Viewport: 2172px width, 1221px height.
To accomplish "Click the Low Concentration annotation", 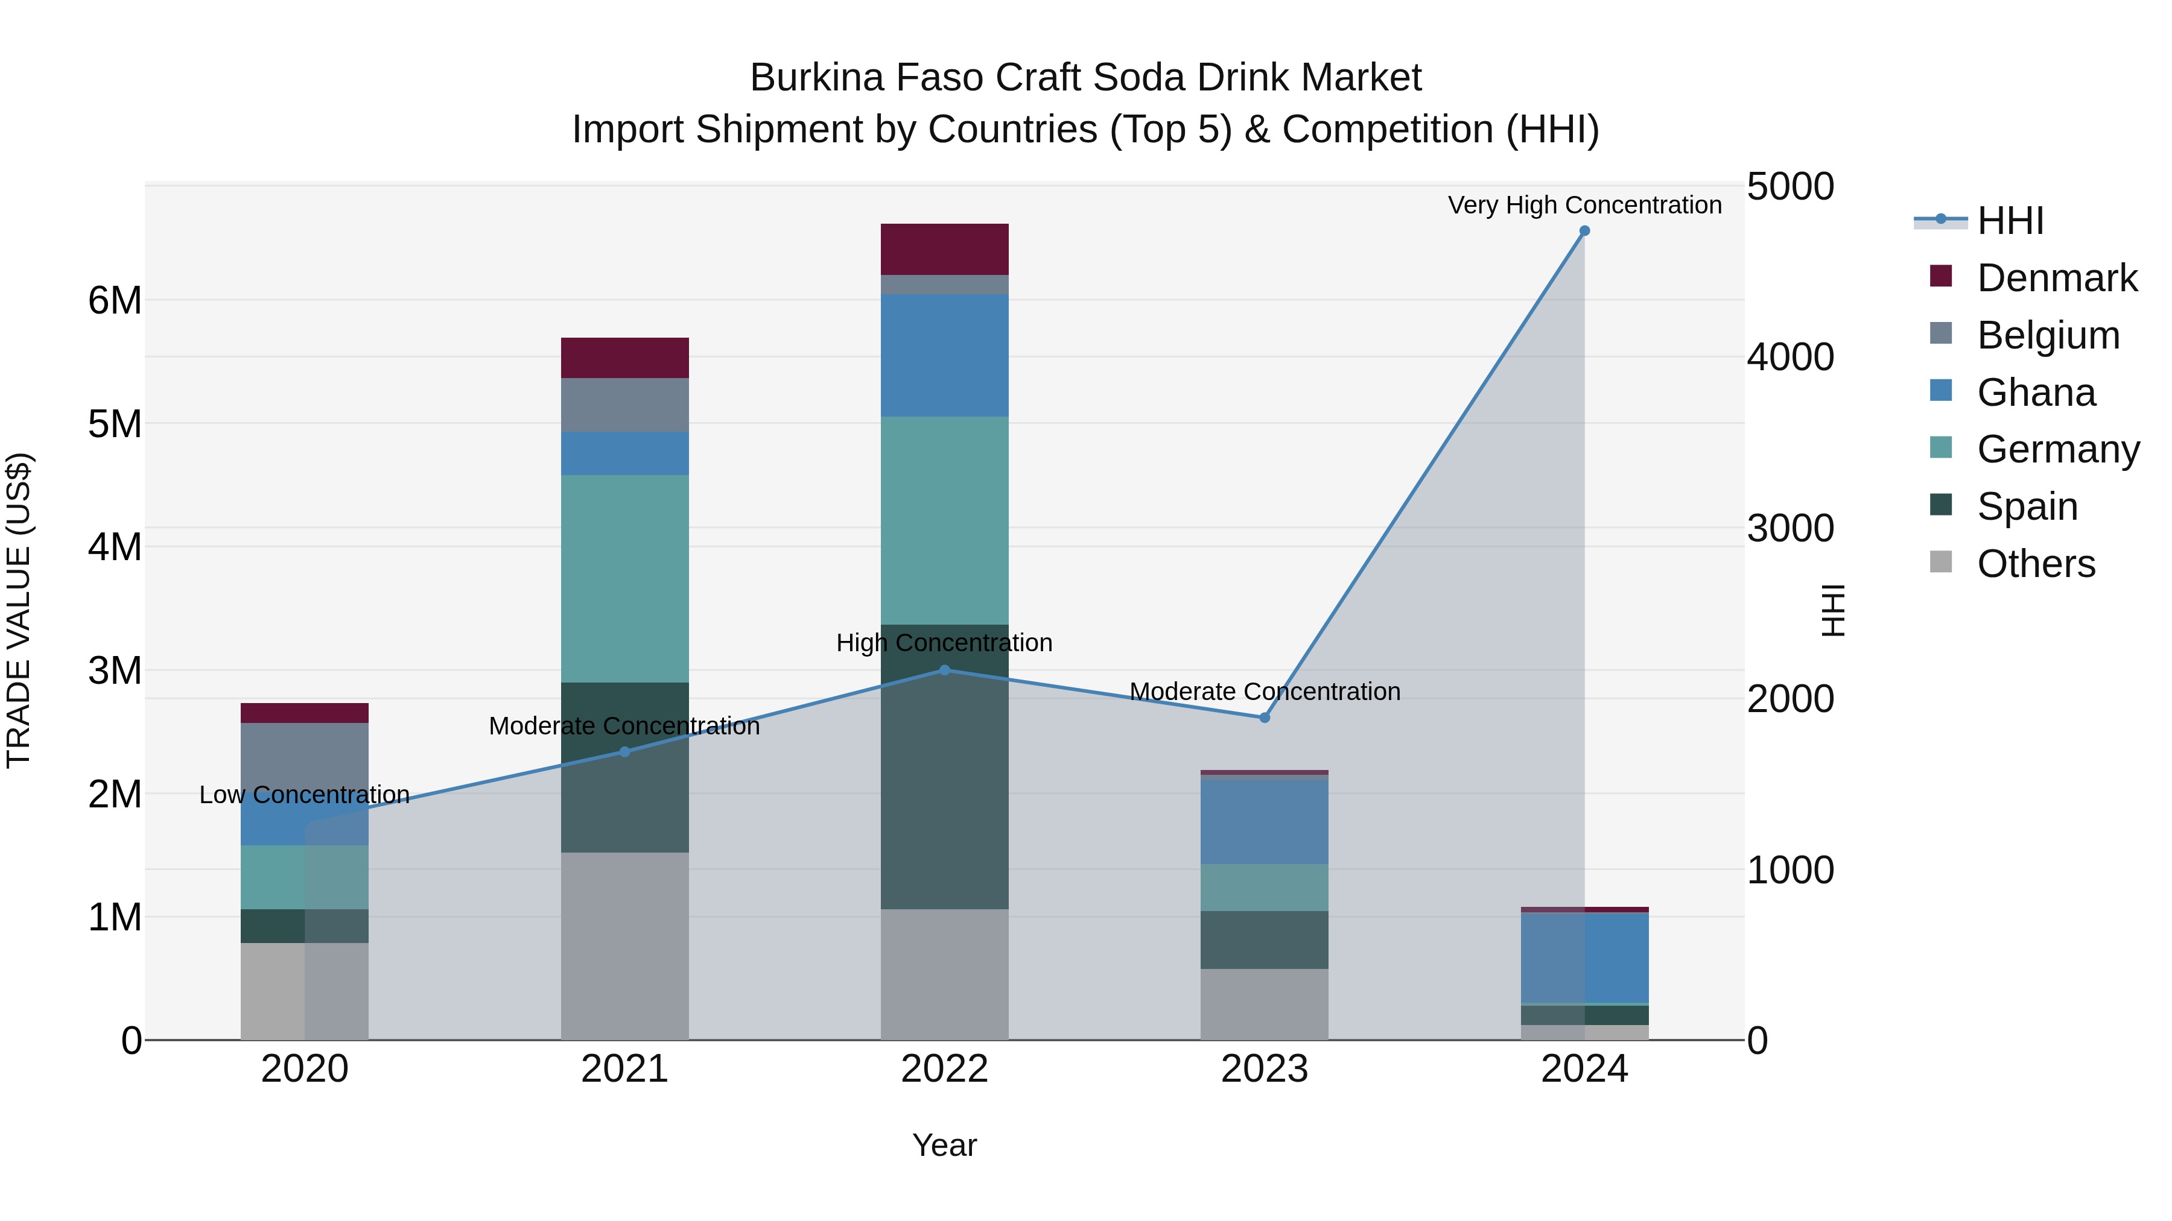I will click(305, 795).
